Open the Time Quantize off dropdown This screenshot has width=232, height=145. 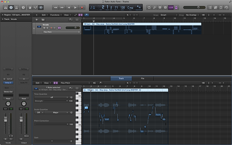click(x=51, y=97)
